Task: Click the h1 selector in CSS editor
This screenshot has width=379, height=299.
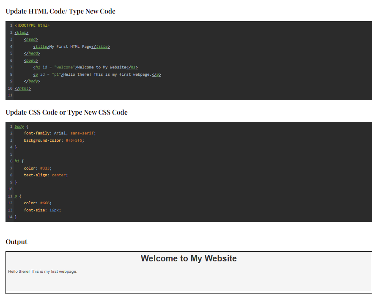Action: click(x=16, y=161)
